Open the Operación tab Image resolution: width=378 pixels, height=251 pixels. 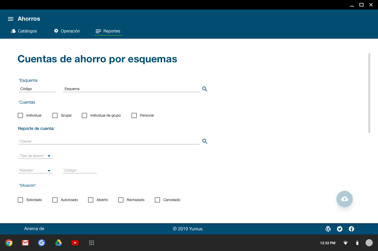pyautogui.click(x=67, y=31)
